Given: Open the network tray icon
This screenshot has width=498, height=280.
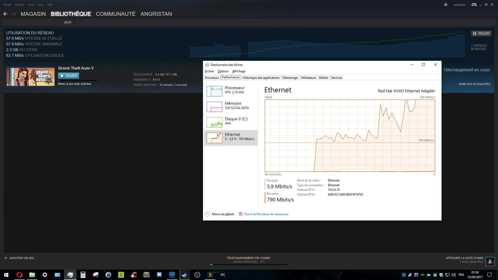Looking at the screenshot, I should pos(447,275).
